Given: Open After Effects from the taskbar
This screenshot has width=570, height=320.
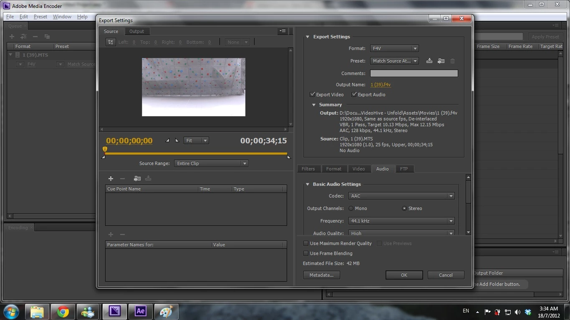Looking at the screenshot, I should pos(141,311).
